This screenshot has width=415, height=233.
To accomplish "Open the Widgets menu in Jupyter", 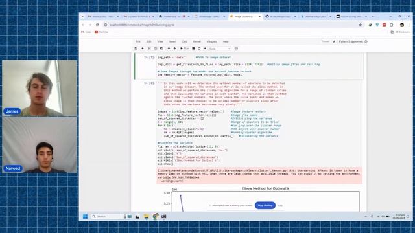I will [x=211, y=41].
